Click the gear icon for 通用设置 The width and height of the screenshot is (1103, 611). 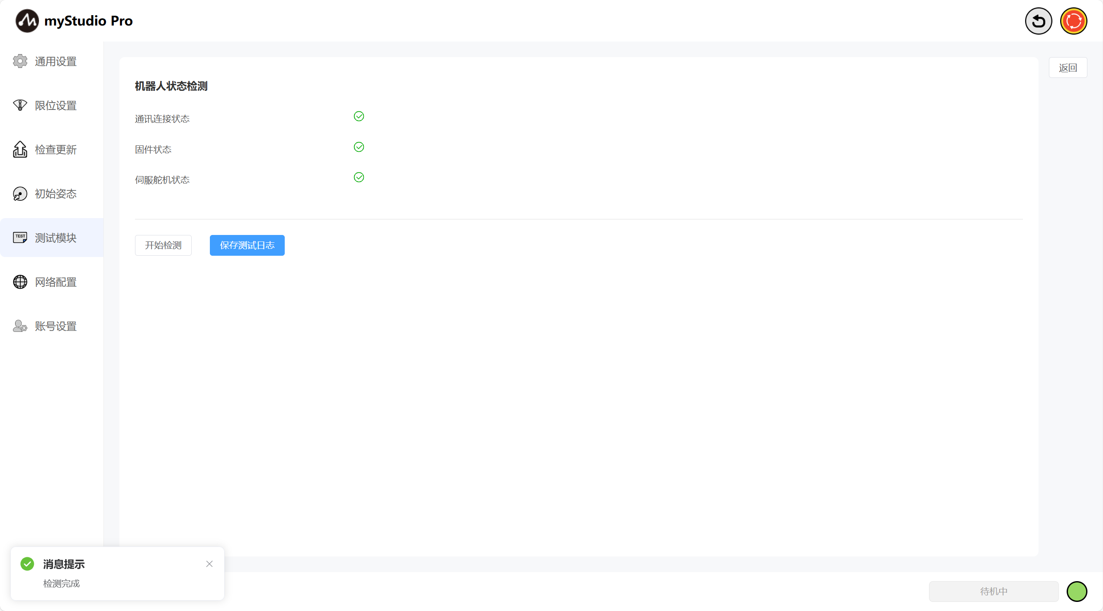coord(20,61)
